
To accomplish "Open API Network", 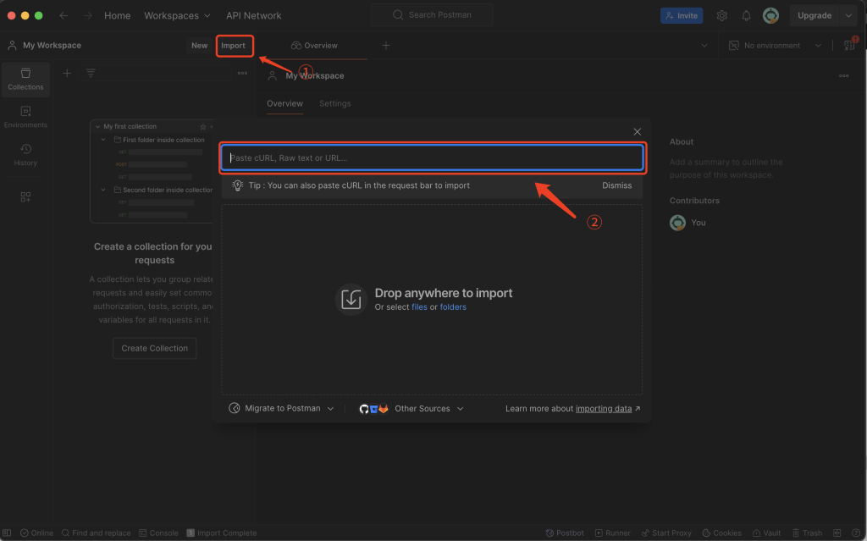I will [254, 15].
